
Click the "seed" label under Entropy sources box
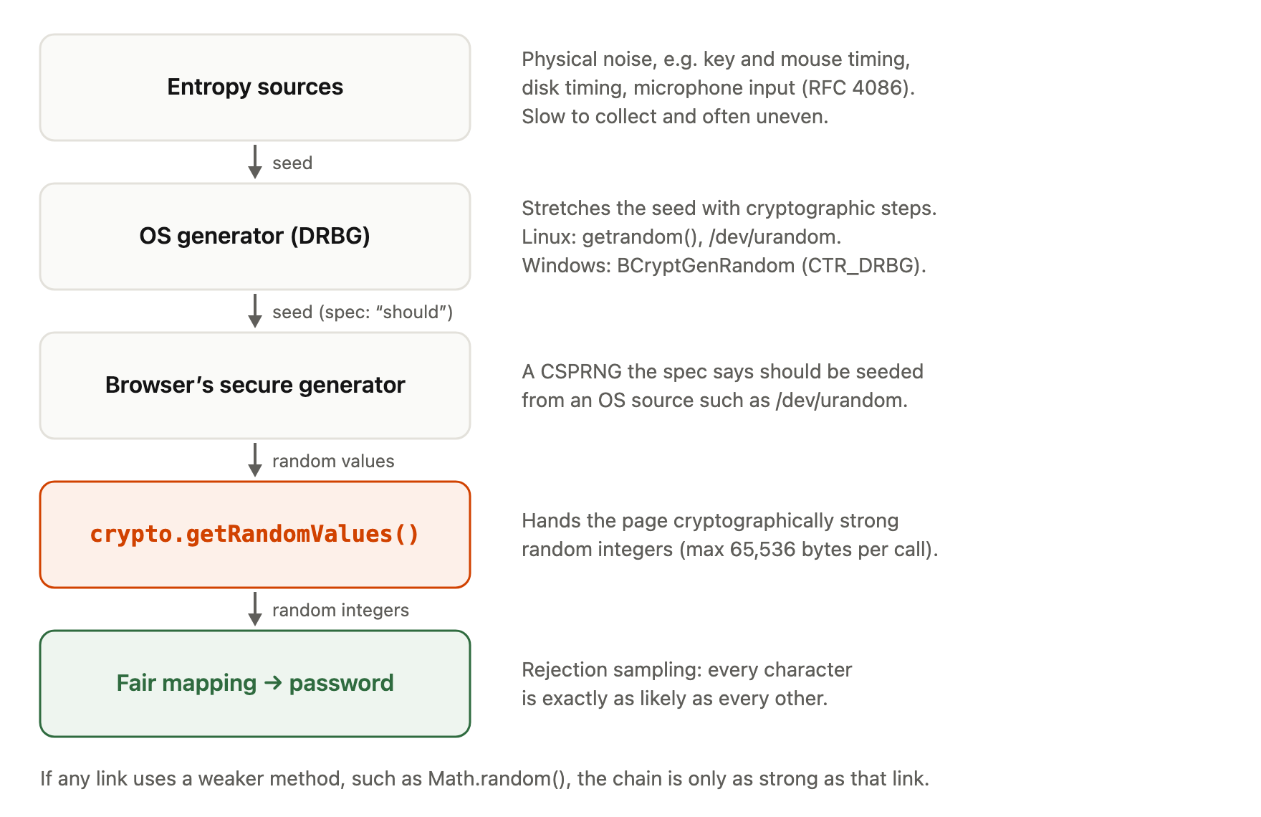point(292,163)
